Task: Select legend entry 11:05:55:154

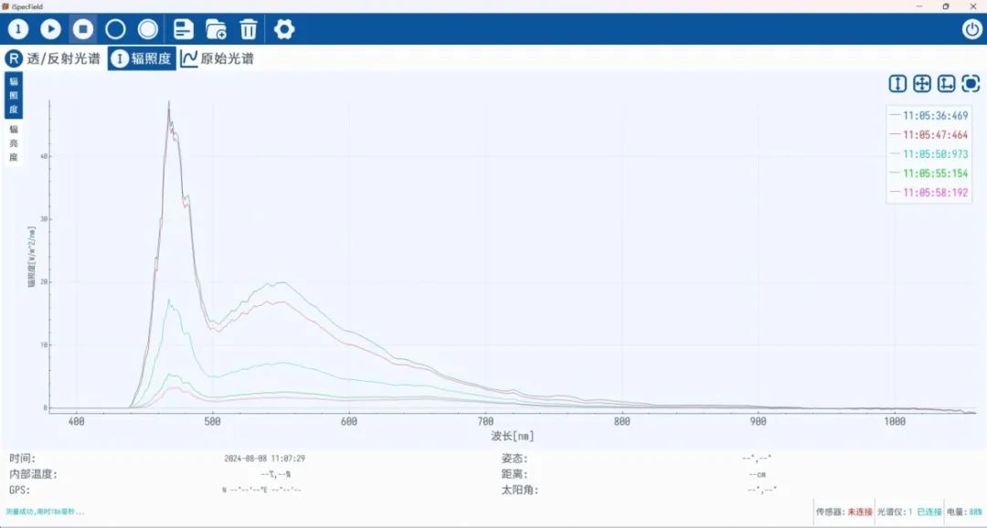Action: [929, 173]
